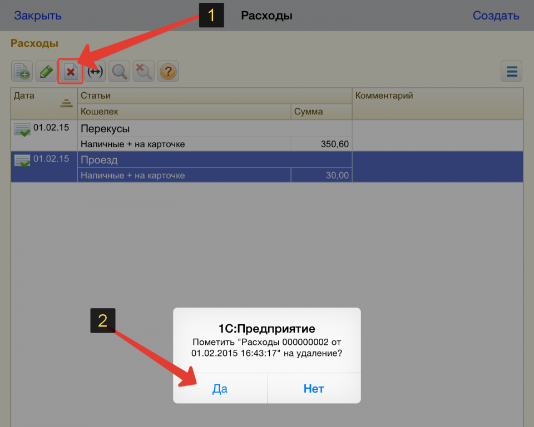Click the Сумма column header

(322, 112)
